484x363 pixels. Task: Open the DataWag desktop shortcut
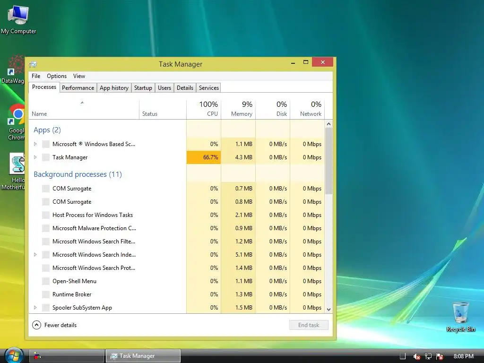coord(13,70)
